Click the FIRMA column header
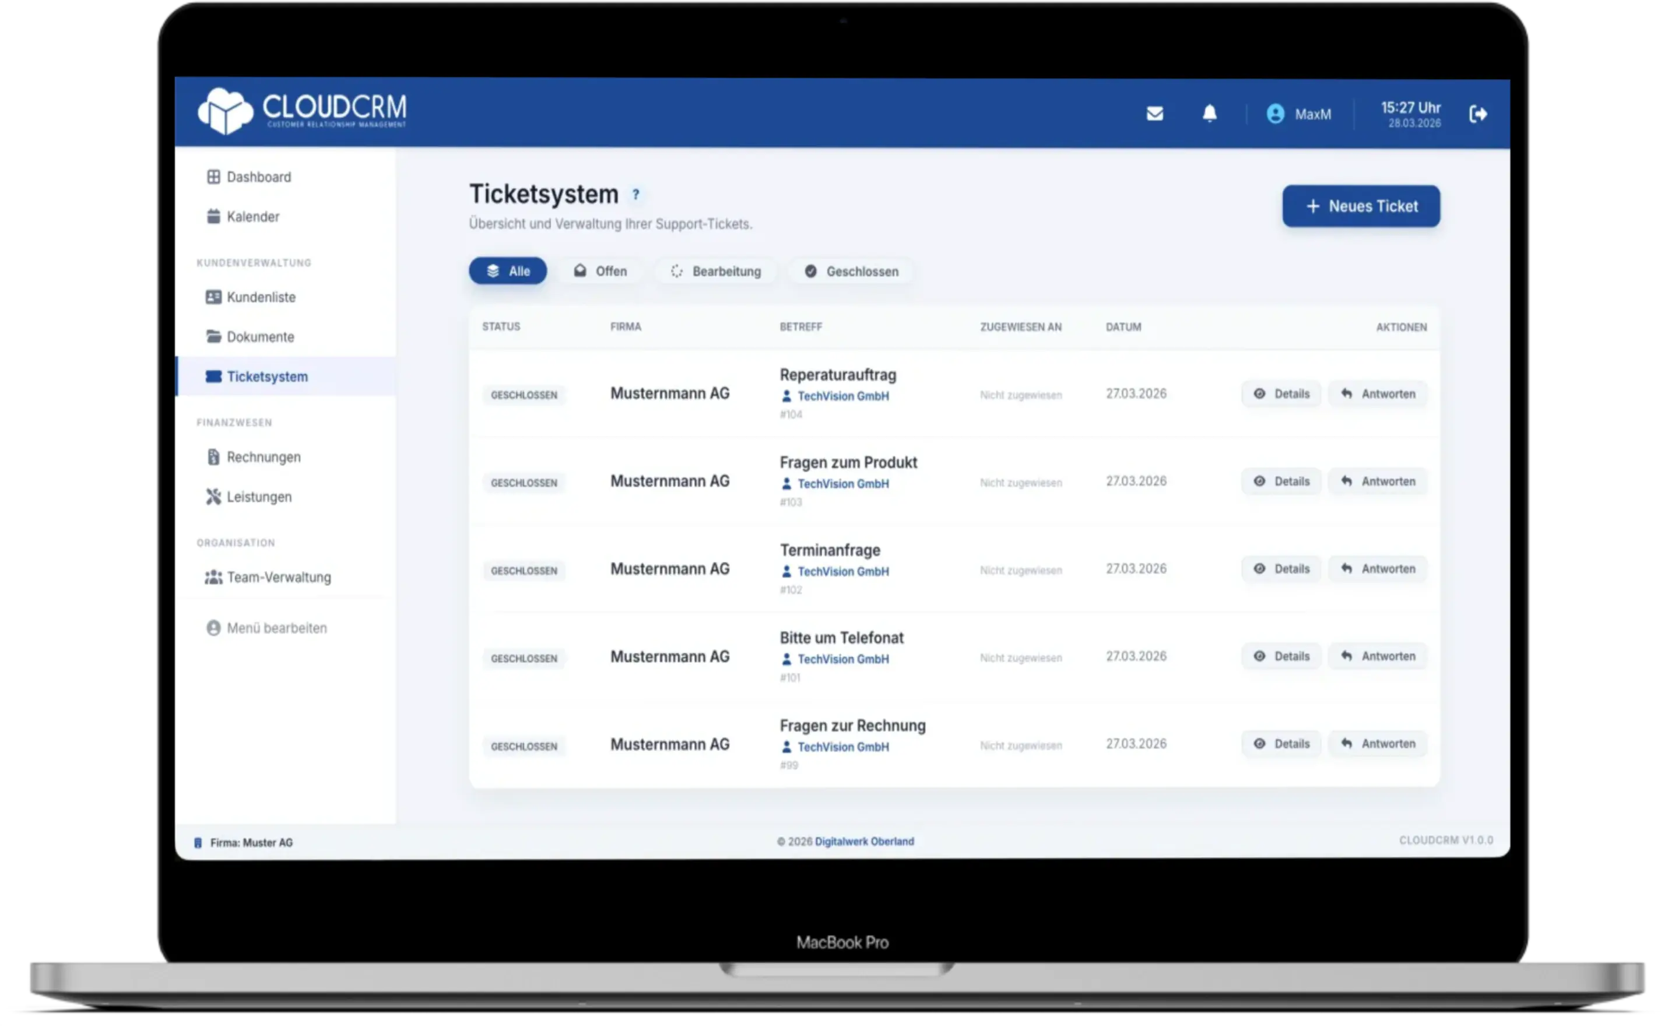Screen dimensions: 1661x1027 (625, 327)
